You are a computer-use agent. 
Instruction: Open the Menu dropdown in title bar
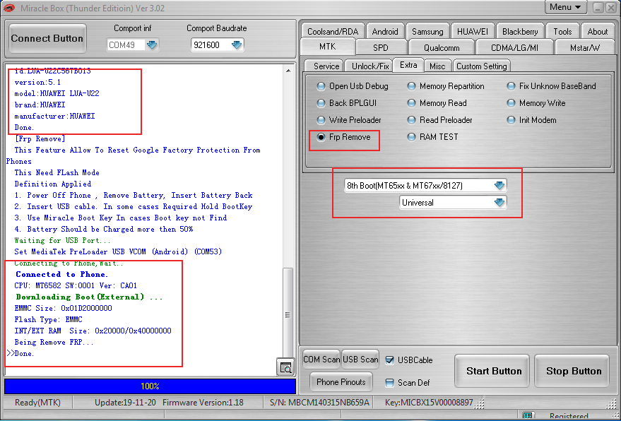point(565,7)
